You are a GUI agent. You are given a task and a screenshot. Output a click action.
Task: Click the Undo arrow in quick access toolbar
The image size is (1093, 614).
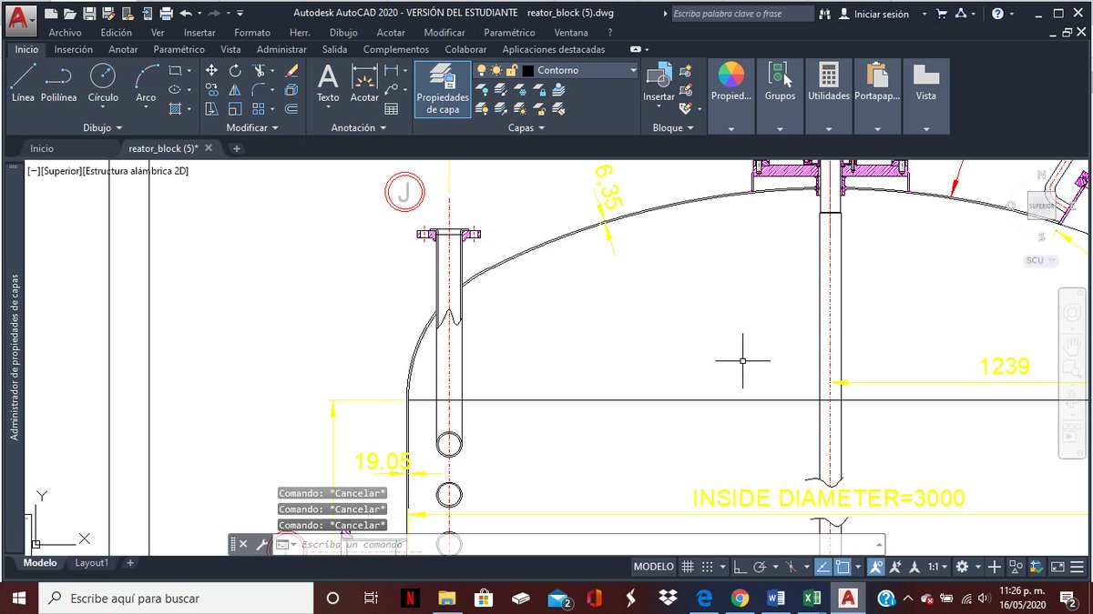[186, 14]
